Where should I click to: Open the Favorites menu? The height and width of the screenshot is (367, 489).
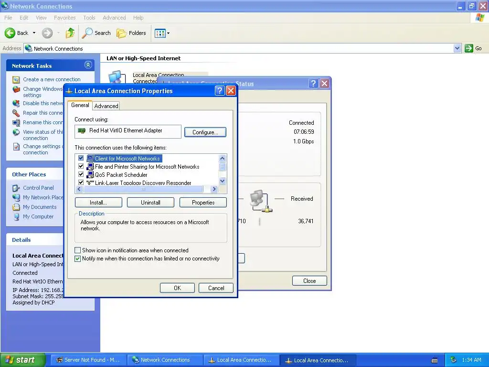click(64, 18)
